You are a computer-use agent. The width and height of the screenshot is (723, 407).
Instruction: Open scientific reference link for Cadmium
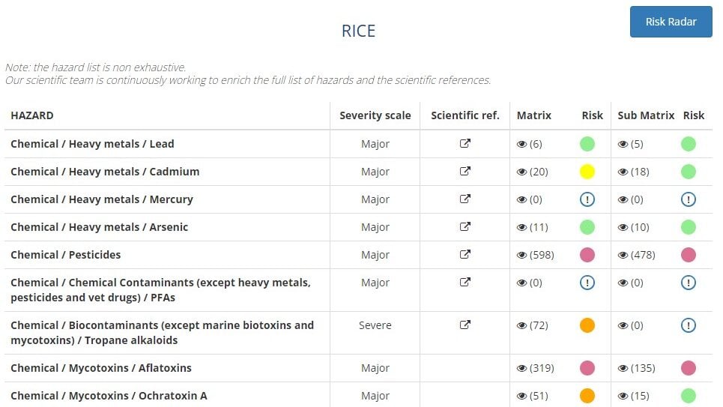(x=465, y=171)
